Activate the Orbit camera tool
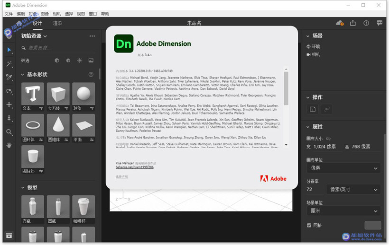This screenshot has width=389, height=245. (x=9, y=91)
